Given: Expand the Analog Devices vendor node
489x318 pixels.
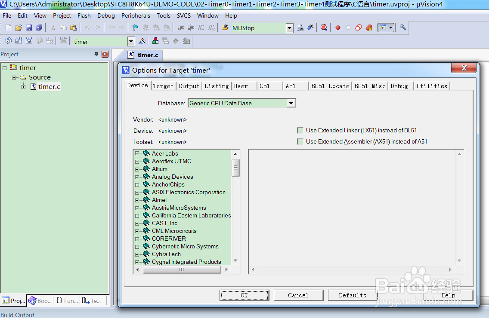Looking at the screenshot, I should click(x=137, y=177).
